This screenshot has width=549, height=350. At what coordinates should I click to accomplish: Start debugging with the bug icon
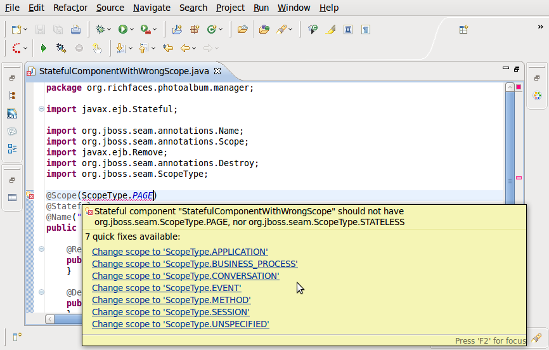pos(100,29)
